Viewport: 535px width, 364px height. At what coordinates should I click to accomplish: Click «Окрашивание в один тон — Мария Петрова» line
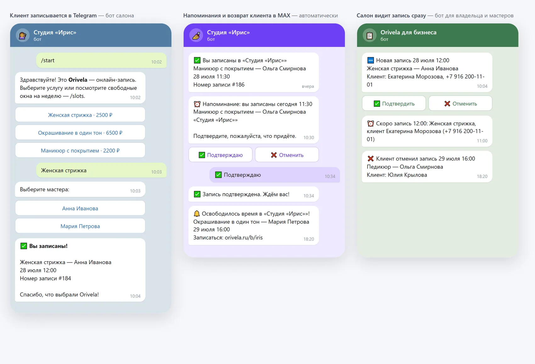251,222
